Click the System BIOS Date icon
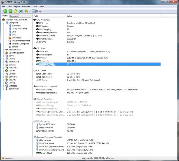179x161 pixels. (37, 124)
